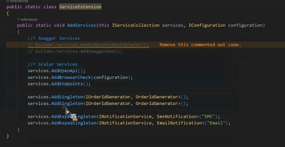285x147 pixels.
Task: Click the "//? Scalar Services" comment
Action: click(53, 64)
